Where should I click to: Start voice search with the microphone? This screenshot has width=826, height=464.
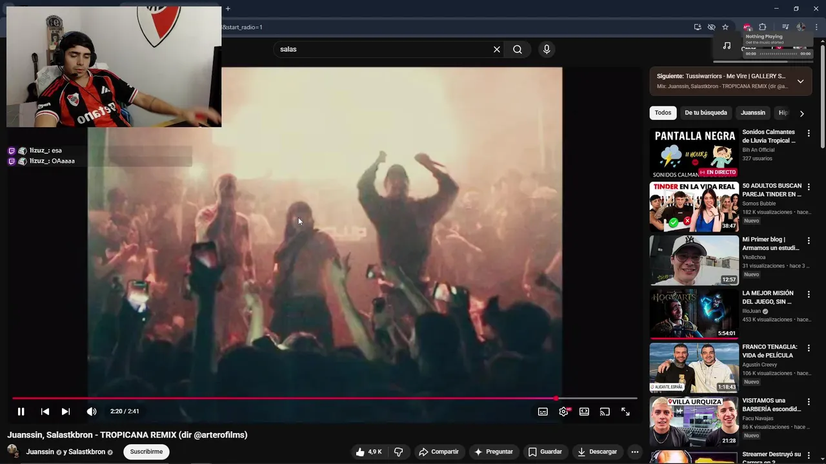pyautogui.click(x=547, y=49)
